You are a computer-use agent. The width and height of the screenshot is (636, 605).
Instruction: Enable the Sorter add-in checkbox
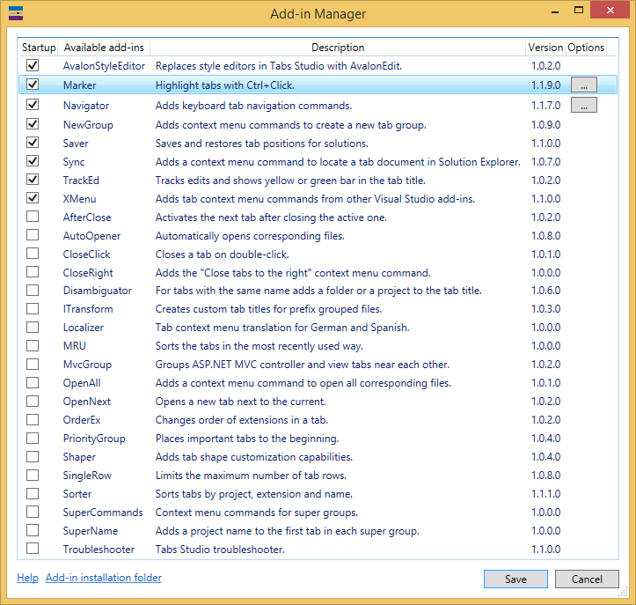click(x=33, y=493)
